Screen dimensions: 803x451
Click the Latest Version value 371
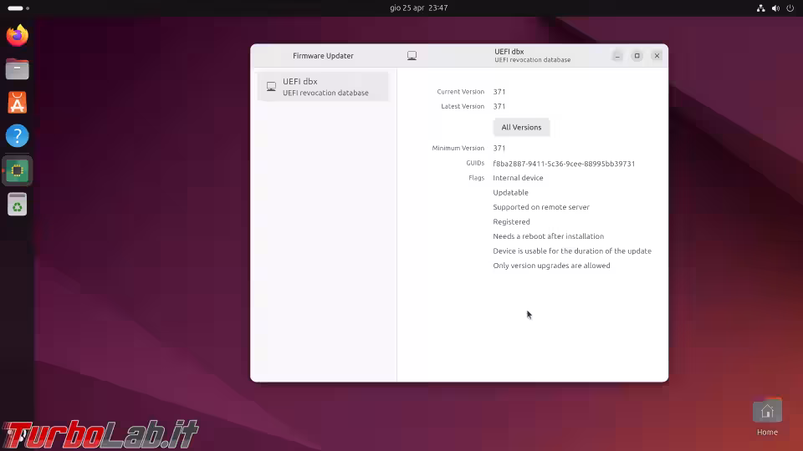coord(499,106)
